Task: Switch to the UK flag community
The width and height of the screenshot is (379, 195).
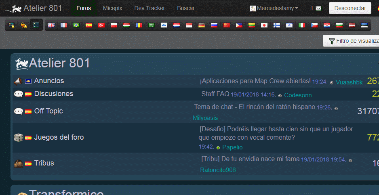Action: (51, 25)
